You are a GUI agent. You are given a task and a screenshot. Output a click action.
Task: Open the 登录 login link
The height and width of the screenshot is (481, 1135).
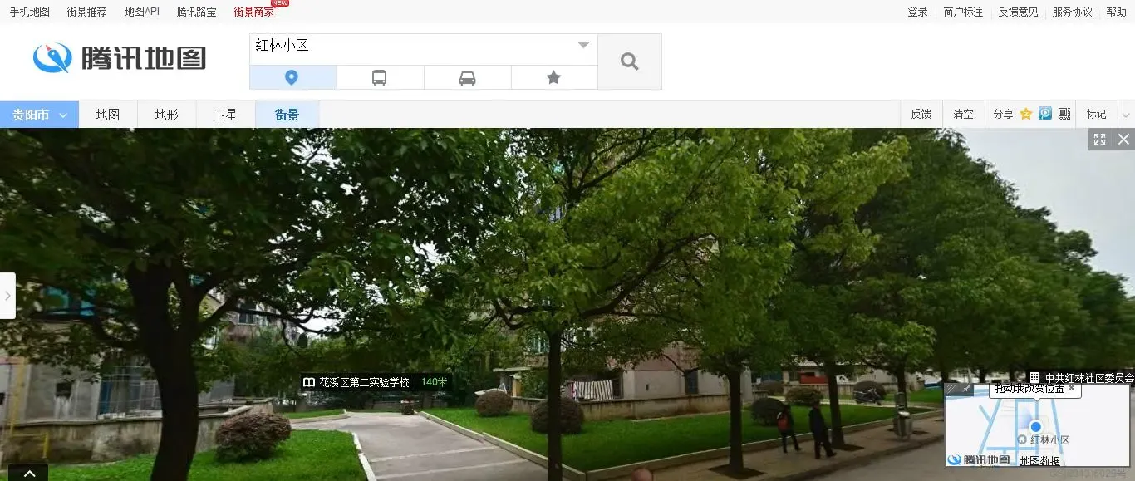point(917,12)
